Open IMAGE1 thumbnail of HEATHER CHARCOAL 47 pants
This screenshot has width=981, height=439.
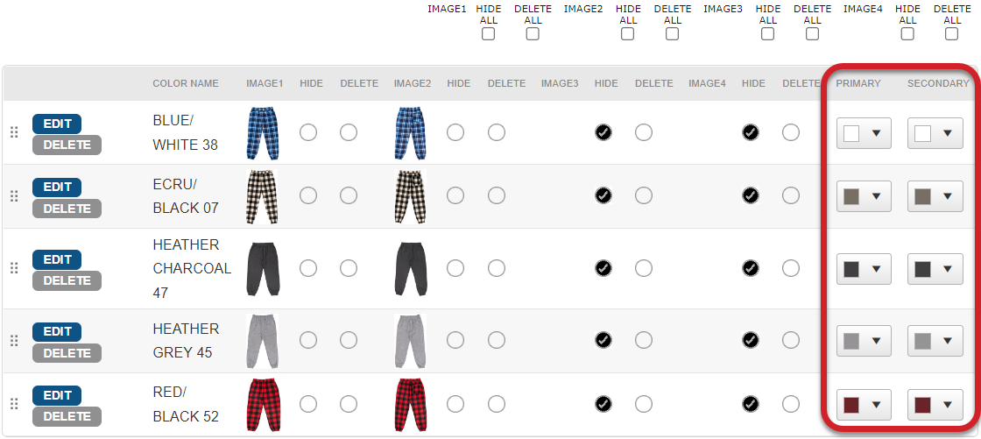(263, 269)
